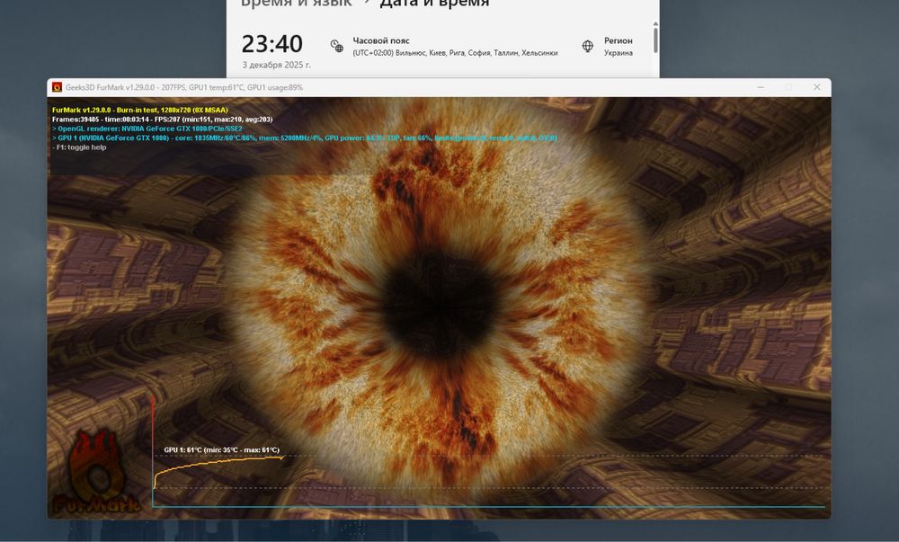Click the 'Регион' label in Settings

pos(619,40)
